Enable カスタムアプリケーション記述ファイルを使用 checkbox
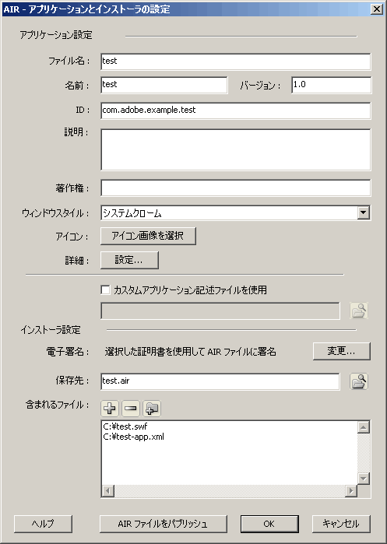Viewport: 387px width, 544px height. tap(105, 290)
